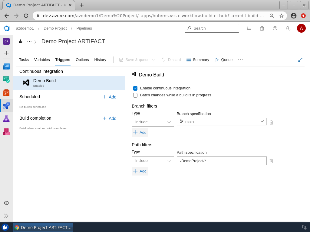Open the taskbar start menu icon

5,227
